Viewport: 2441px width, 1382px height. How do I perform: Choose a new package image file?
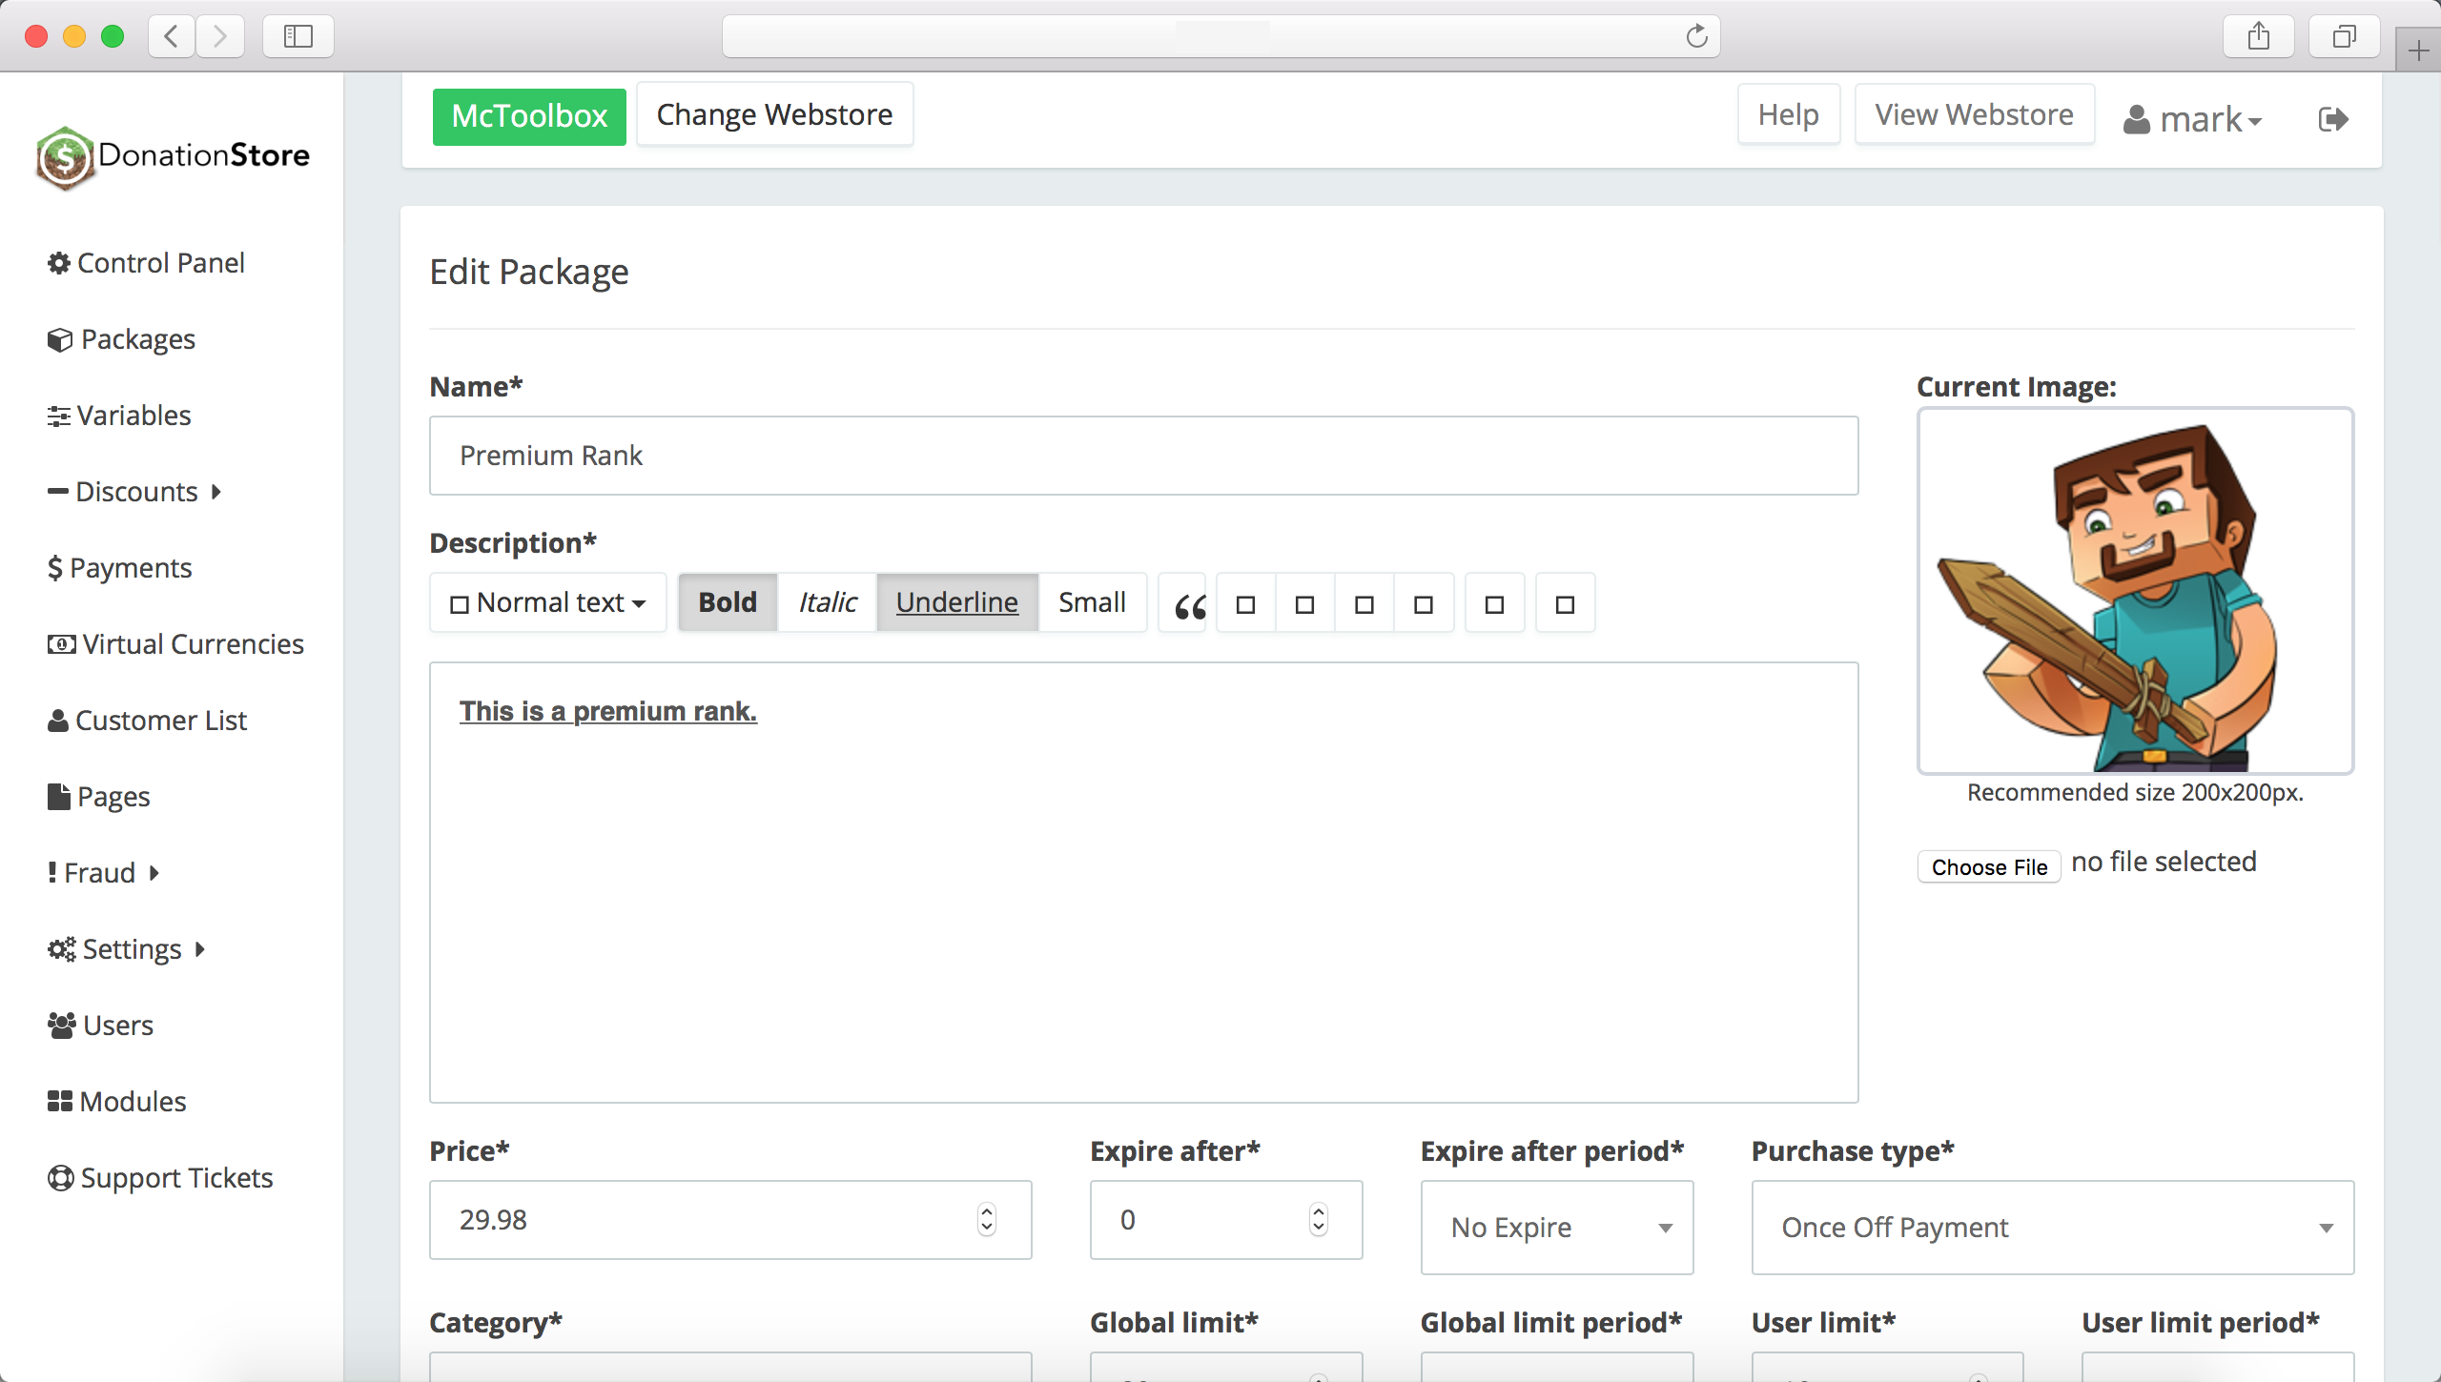coord(1988,866)
